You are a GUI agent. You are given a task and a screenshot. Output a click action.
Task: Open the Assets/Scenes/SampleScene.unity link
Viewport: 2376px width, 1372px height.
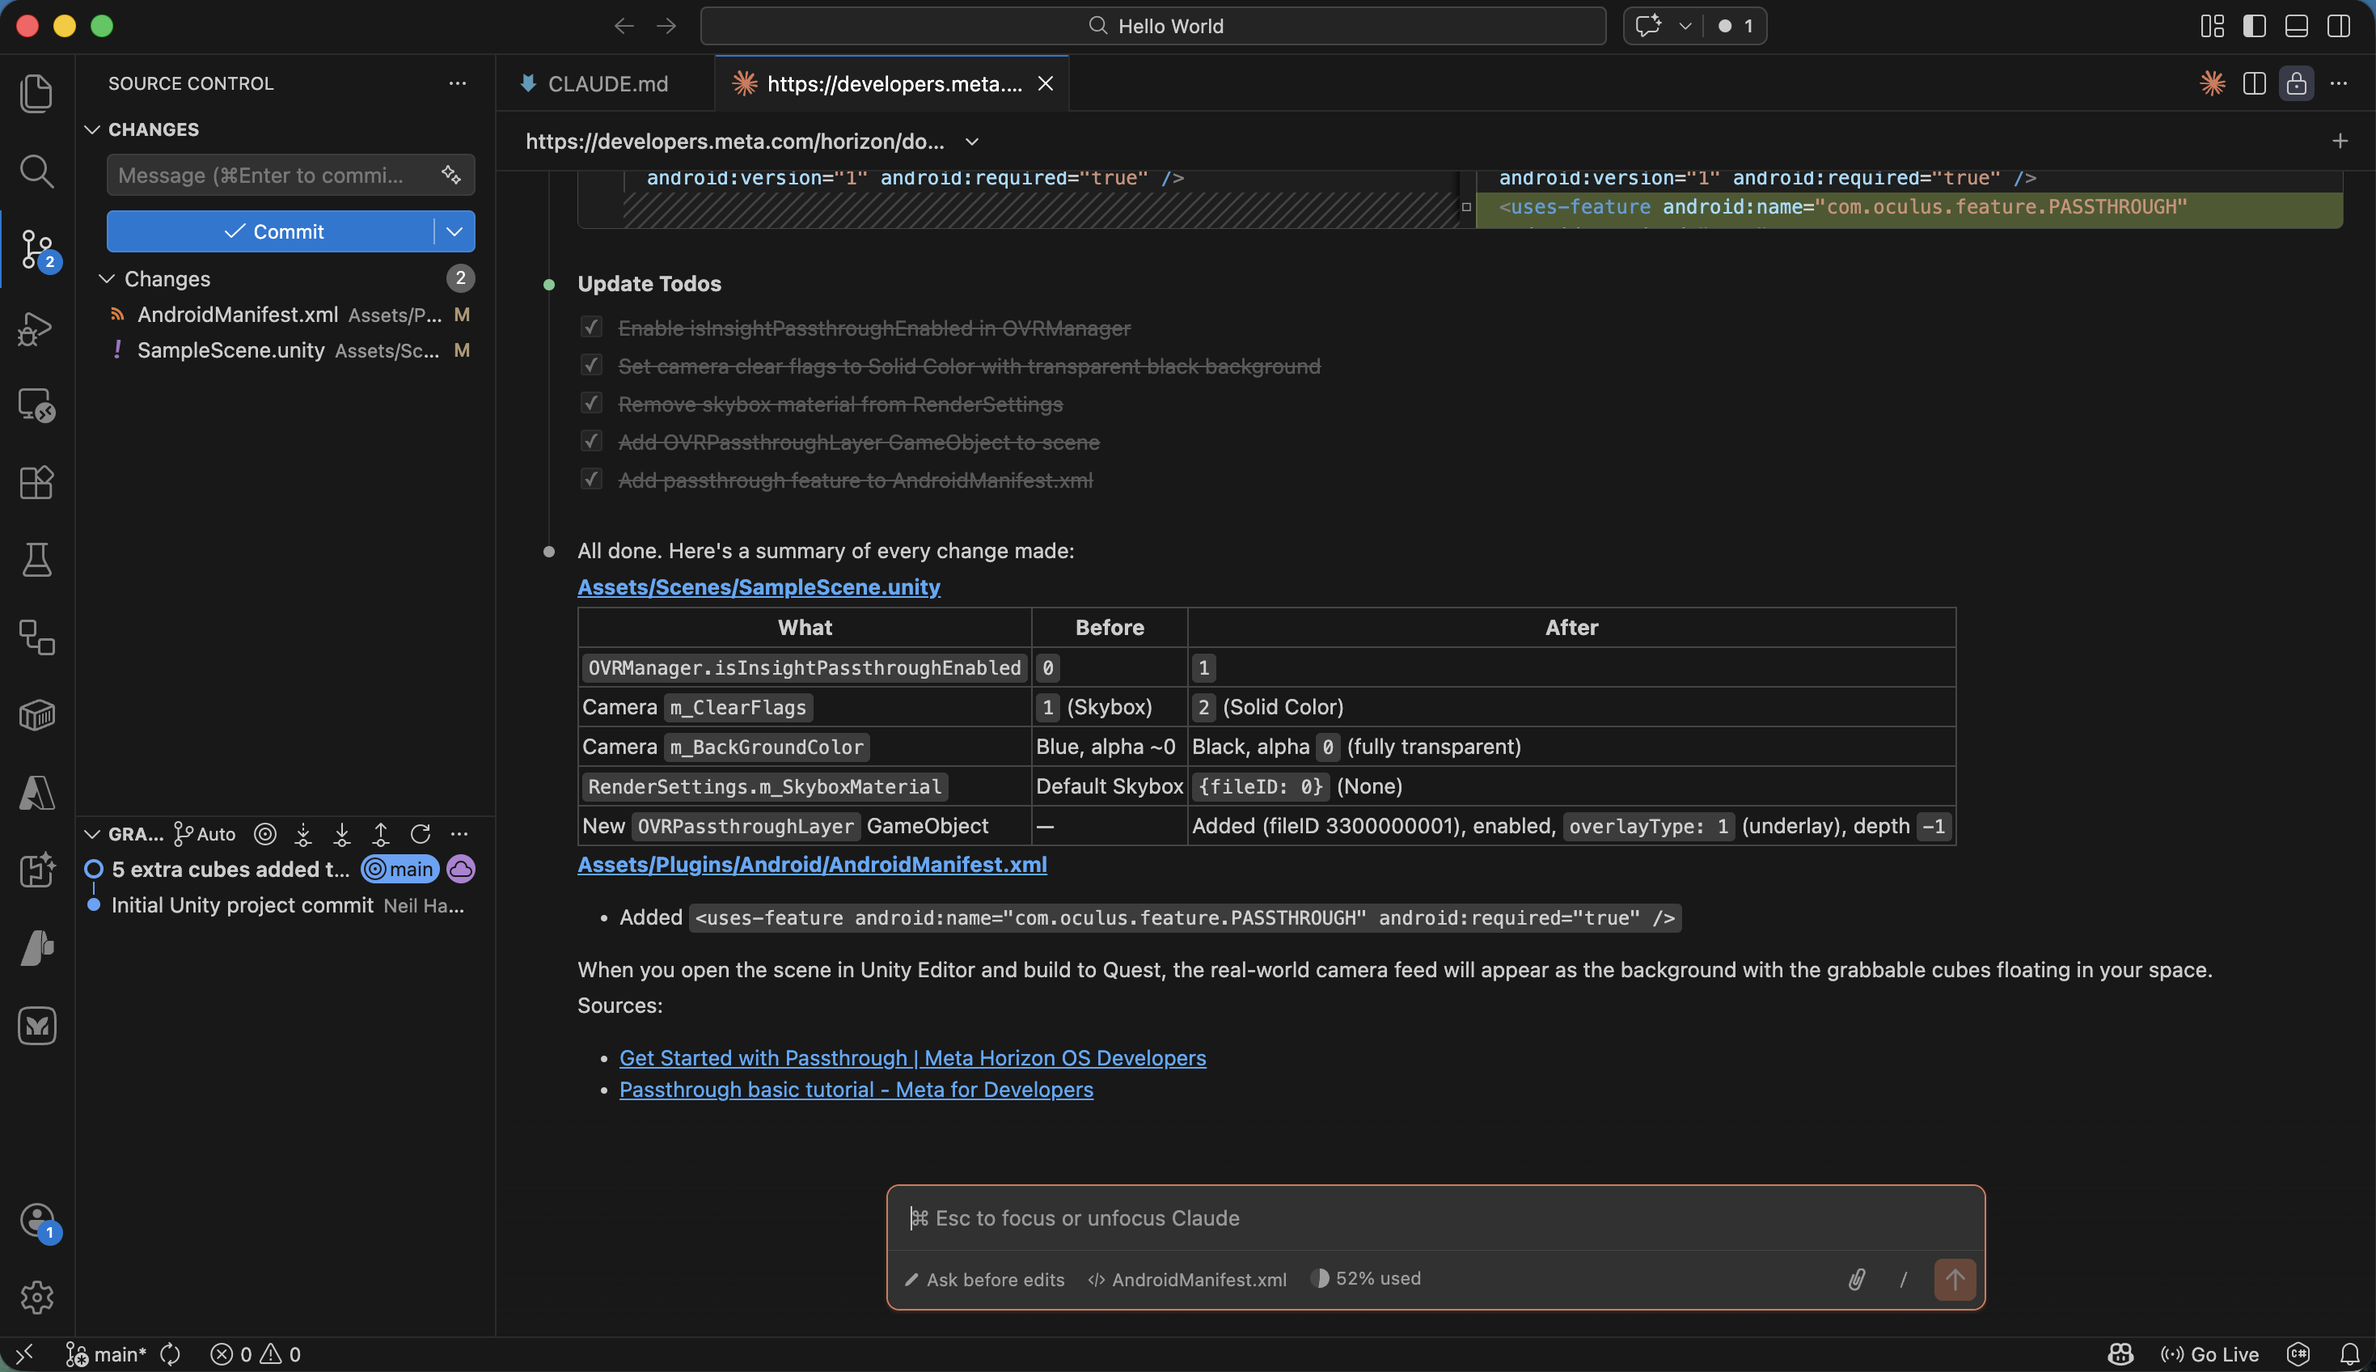758,587
